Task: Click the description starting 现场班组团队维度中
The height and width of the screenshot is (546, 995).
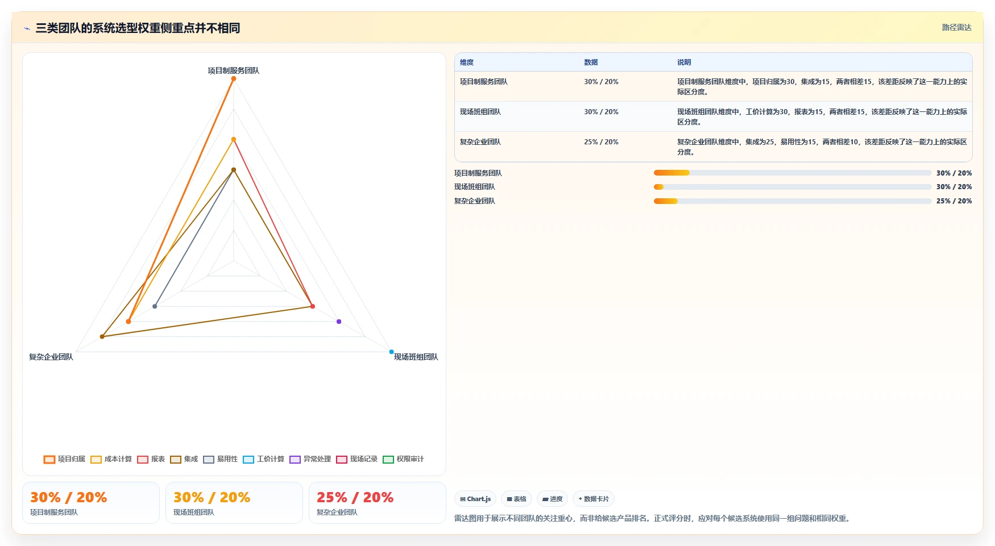Action: tap(822, 117)
